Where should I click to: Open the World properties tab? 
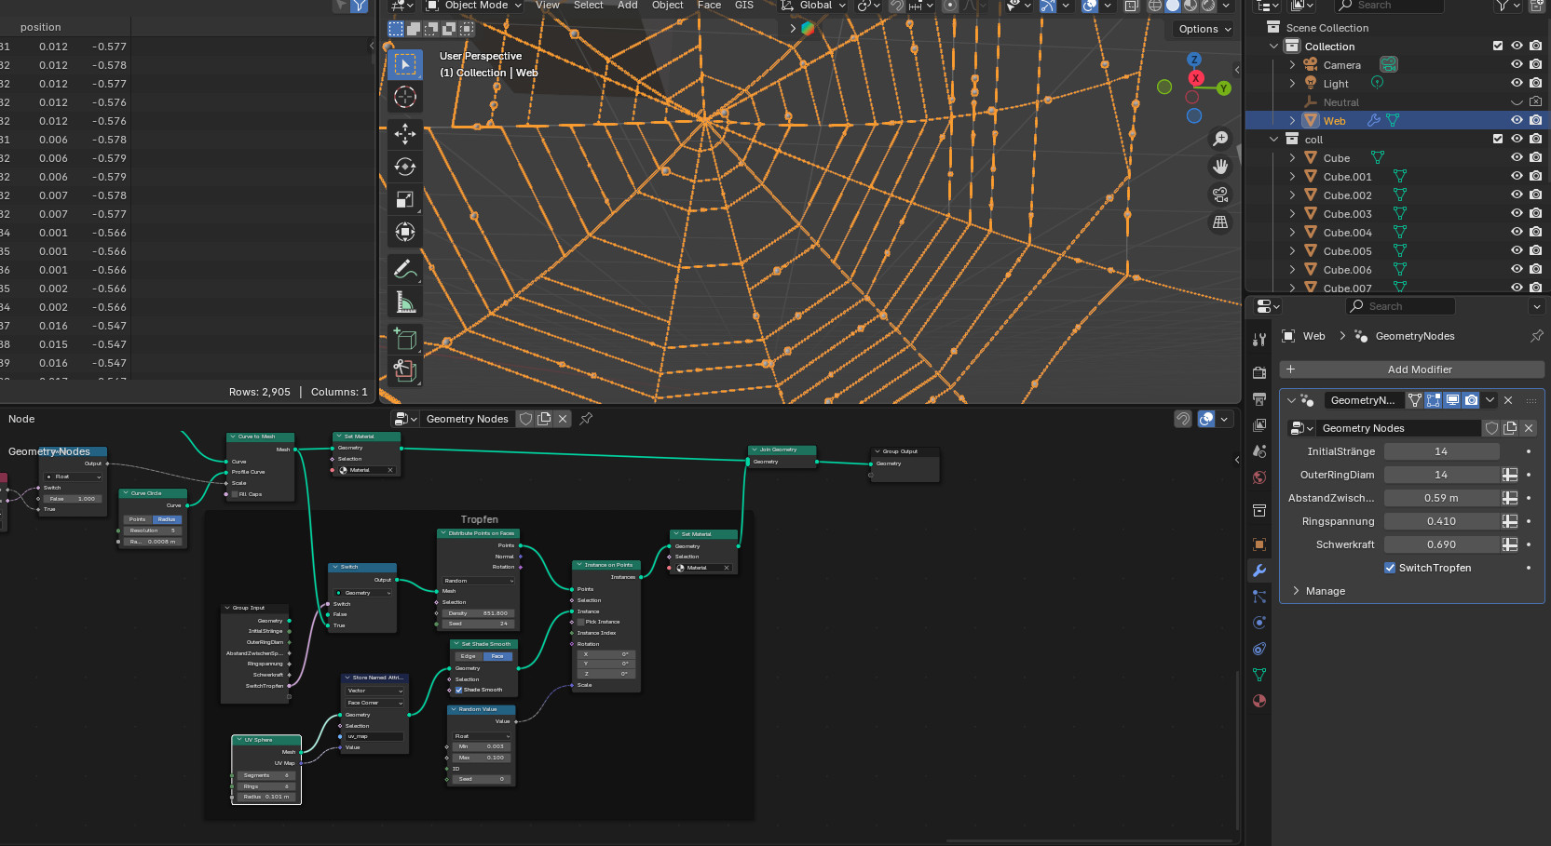pyautogui.click(x=1259, y=477)
